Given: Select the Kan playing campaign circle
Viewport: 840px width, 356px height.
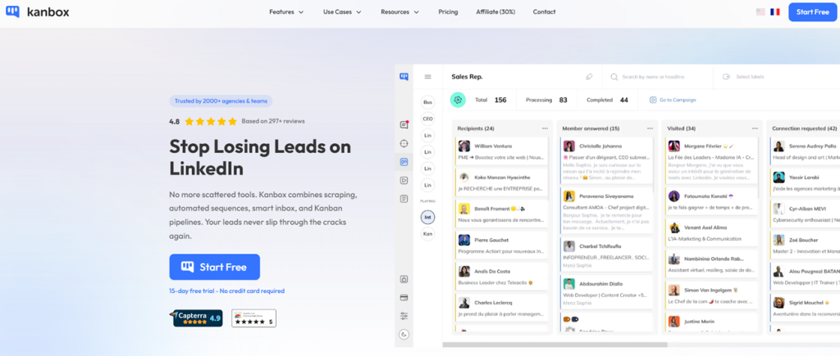Looking at the screenshot, I should [x=427, y=234].
